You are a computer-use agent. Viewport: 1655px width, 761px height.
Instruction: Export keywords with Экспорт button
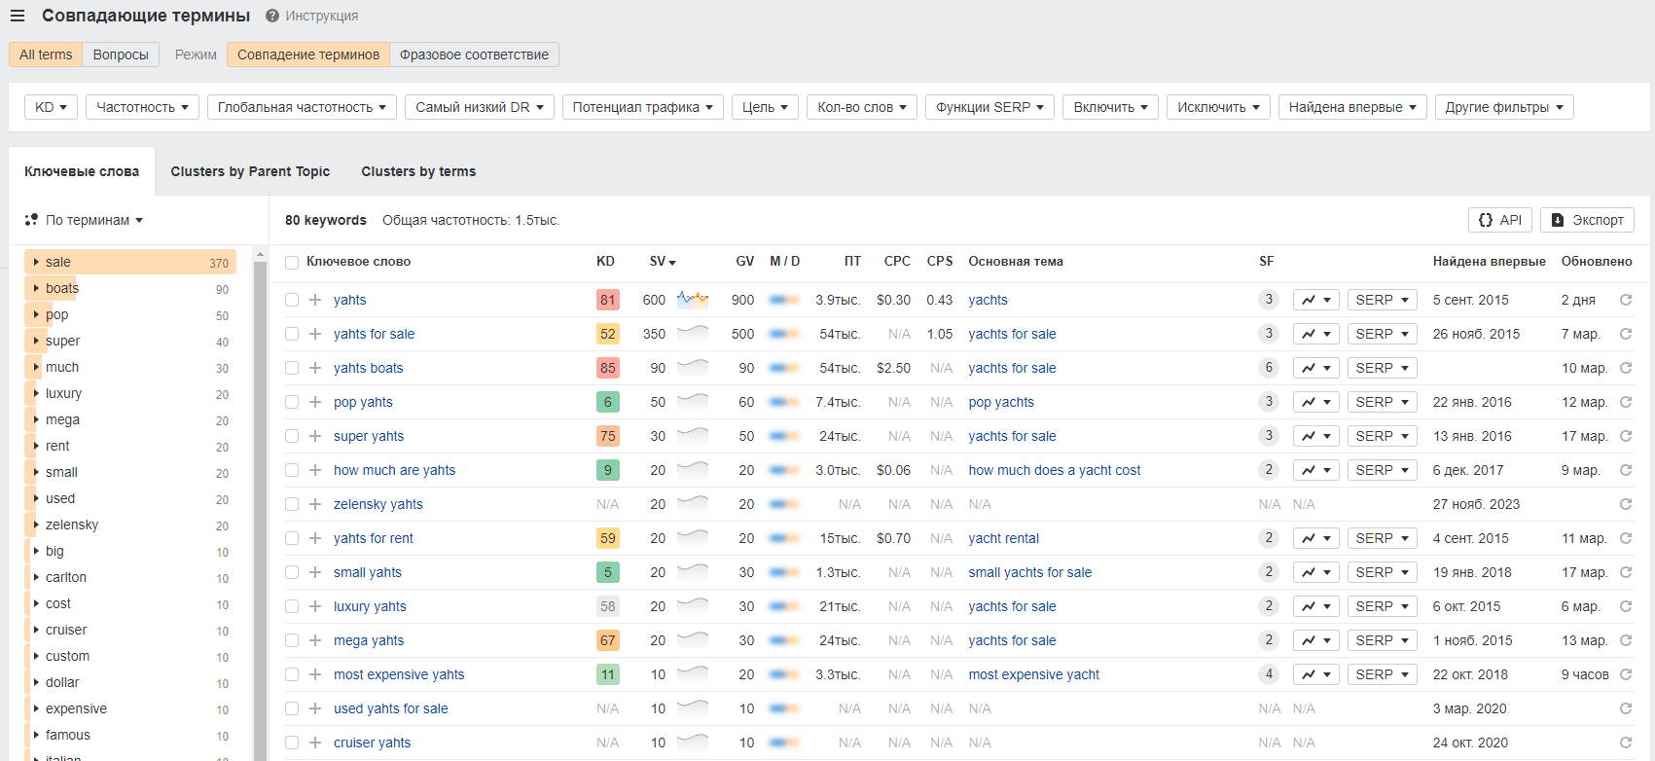click(1587, 220)
